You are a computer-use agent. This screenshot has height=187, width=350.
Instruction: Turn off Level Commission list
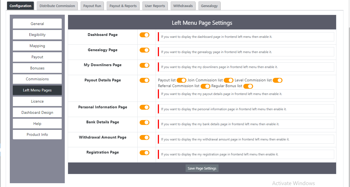(x=277, y=80)
